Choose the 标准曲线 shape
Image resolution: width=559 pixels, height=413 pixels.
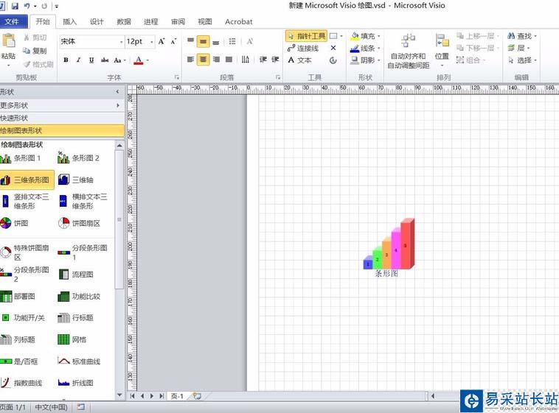click(79, 361)
